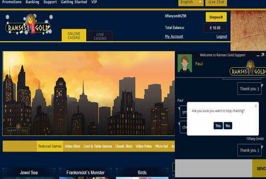266x179 pixels.
Task: Send the chat message with SEND button
Action: tap(259, 168)
